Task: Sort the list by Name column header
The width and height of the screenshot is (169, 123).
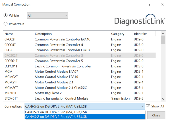Action: click(x=19, y=34)
